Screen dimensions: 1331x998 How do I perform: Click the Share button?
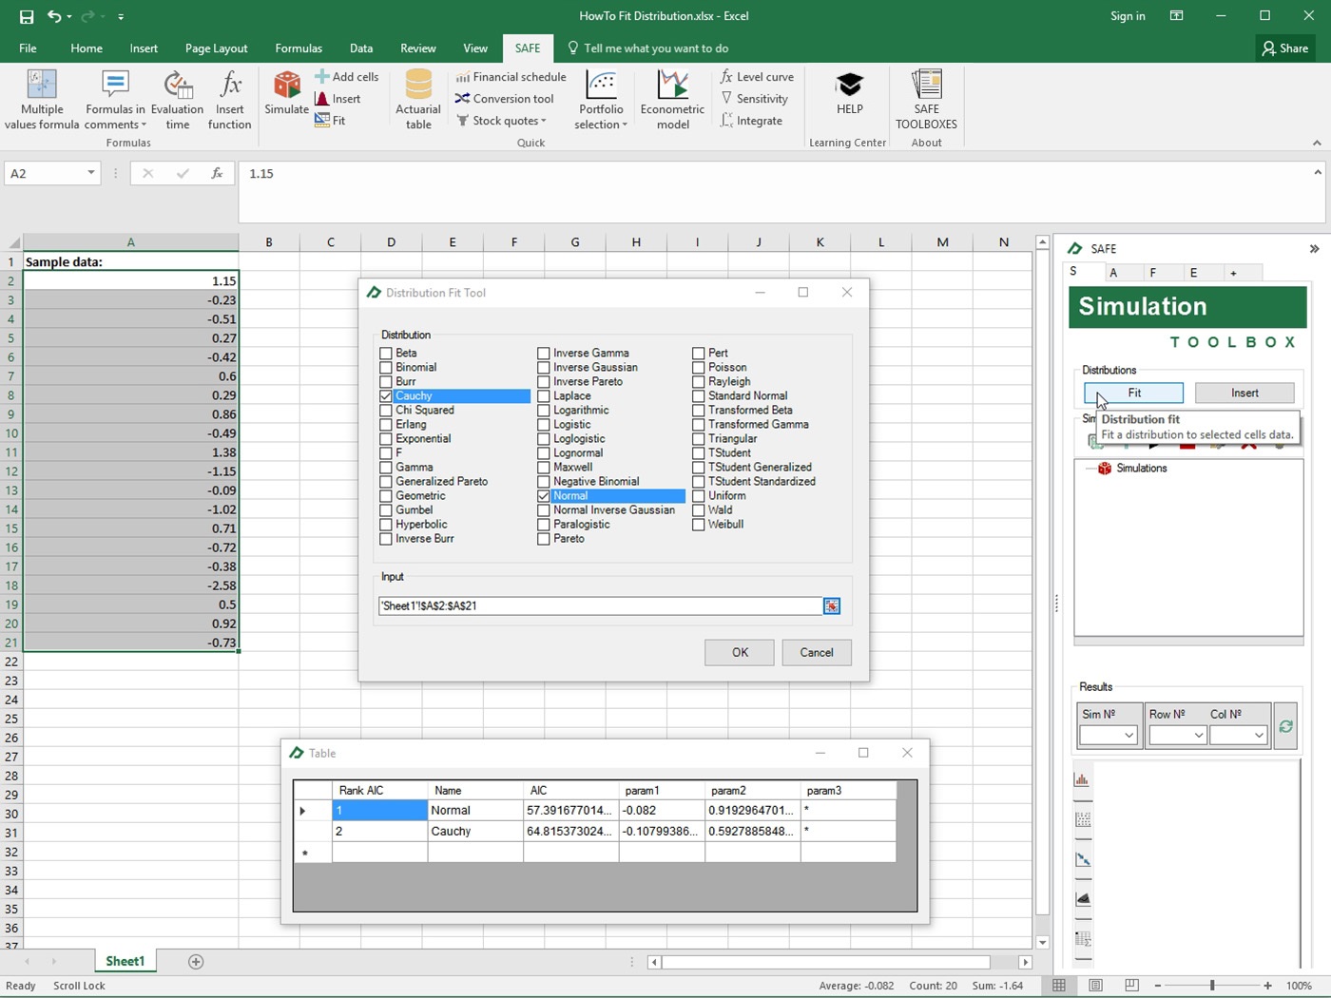[x=1285, y=48]
